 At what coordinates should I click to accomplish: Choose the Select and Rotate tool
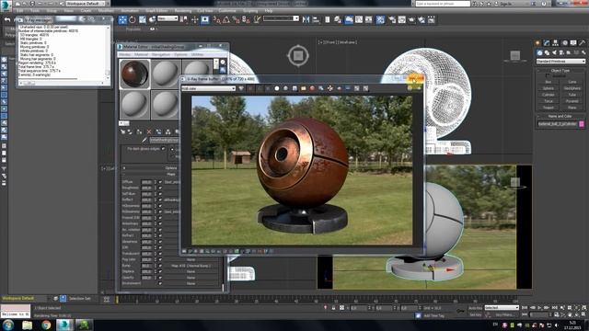(133, 19)
